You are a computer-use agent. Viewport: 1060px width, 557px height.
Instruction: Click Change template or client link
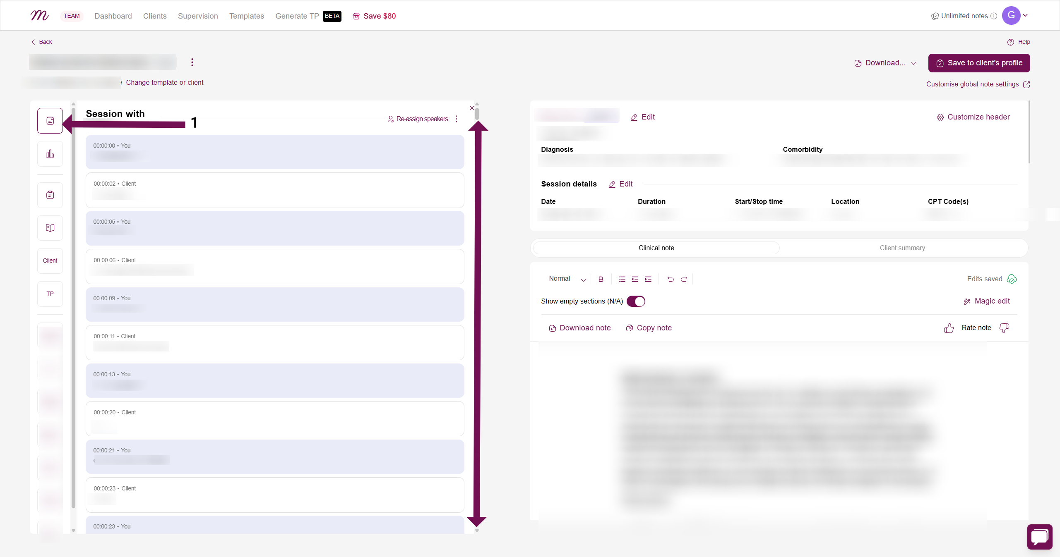click(x=164, y=83)
